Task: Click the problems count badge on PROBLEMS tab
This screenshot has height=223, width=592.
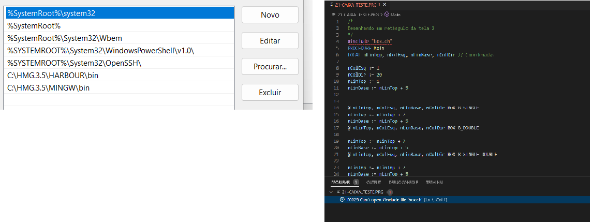Action: [356, 183]
